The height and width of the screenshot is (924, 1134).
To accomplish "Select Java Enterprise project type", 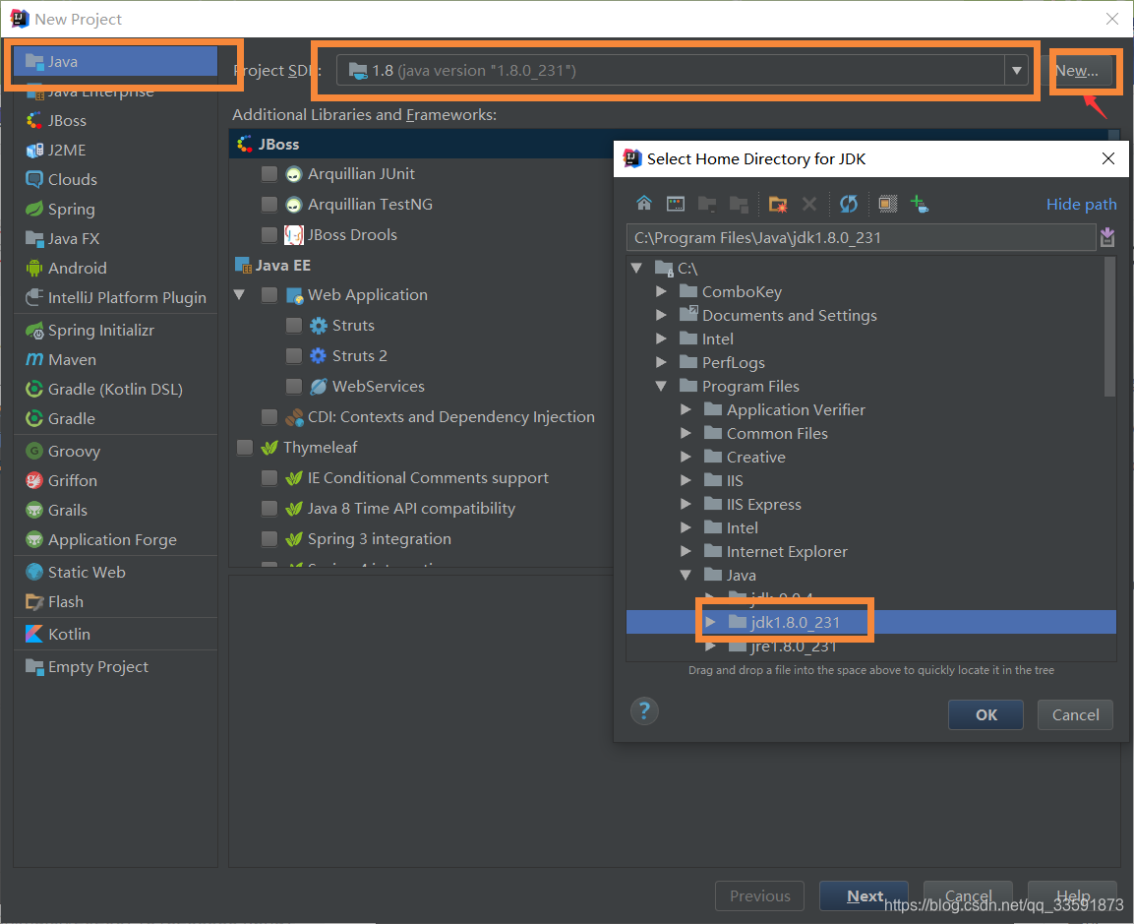I will [x=116, y=92].
